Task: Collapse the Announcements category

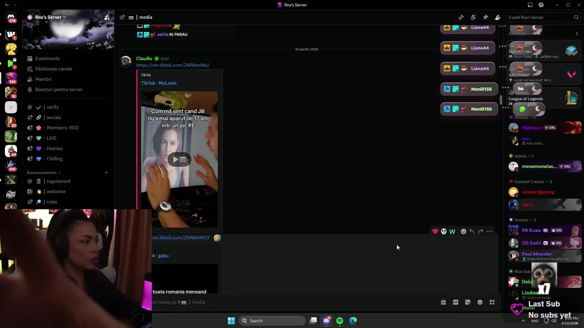Action: tap(44, 173)
